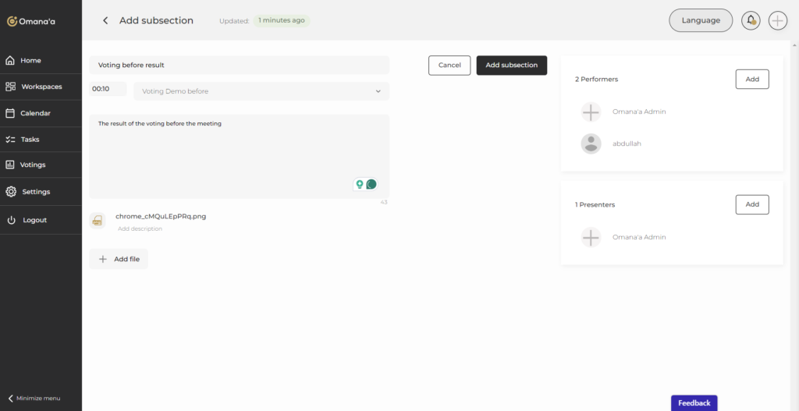Click the plus circle icon in the header
Viewport: 799px width, 411px height.
coord(777,21)
